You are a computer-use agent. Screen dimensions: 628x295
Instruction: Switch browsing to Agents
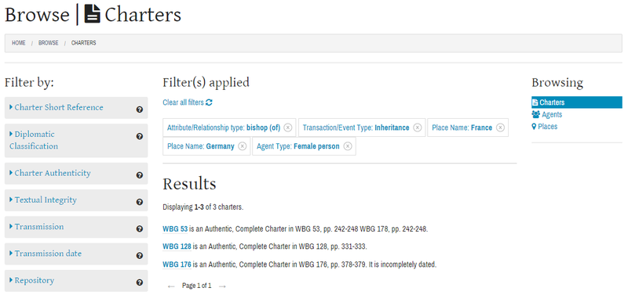[x=546, y=114]
